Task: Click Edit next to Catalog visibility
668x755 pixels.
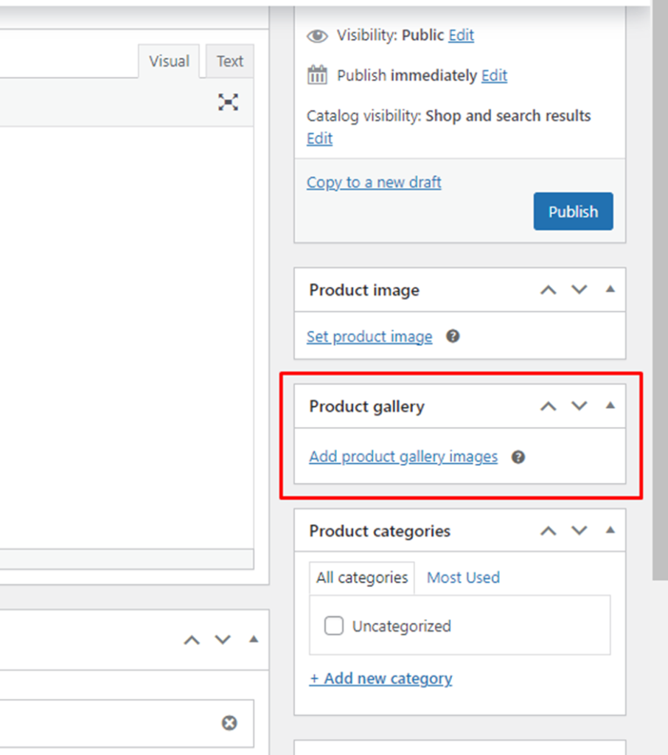Action: click(319, 139)
